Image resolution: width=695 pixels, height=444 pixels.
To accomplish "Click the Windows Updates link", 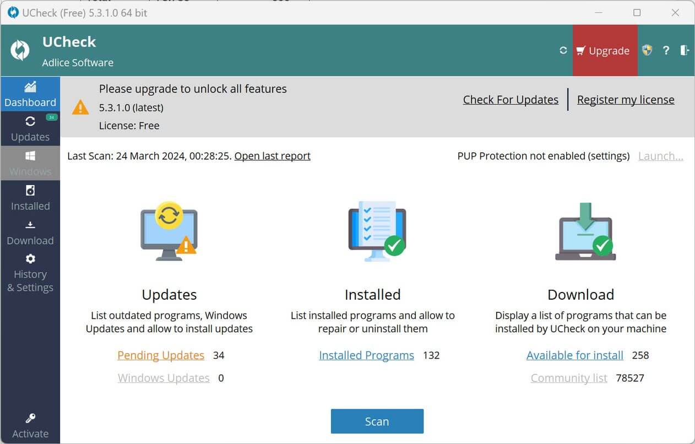I will [164, 378].
